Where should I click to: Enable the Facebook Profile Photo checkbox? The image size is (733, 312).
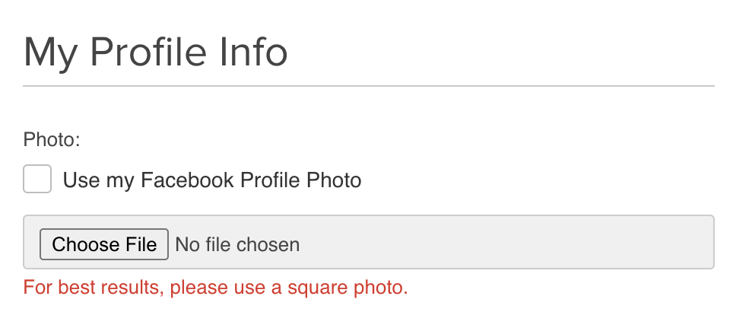coord(37,180)
